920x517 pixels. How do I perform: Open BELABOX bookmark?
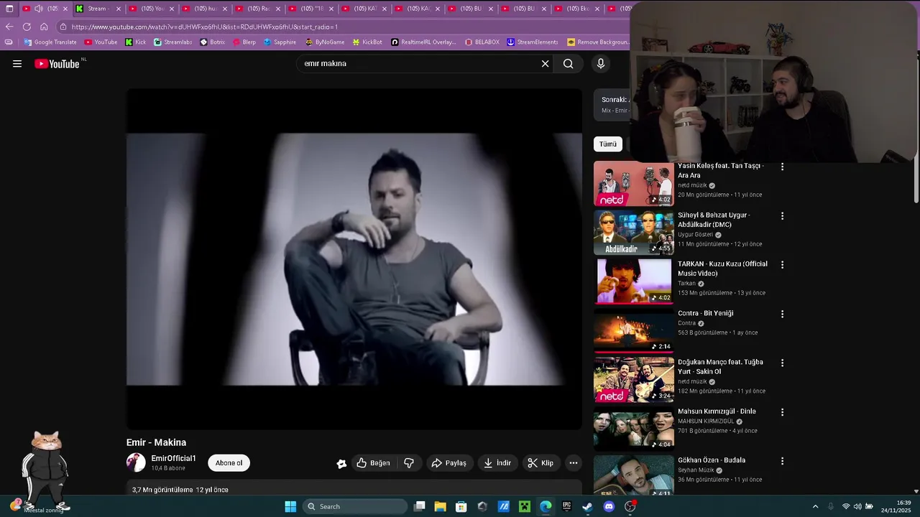pos(482,42)
